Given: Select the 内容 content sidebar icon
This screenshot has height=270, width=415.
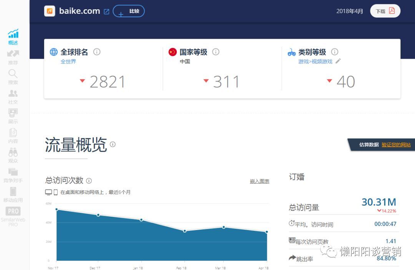Looking at the screenshot, I should coord(13,133).
